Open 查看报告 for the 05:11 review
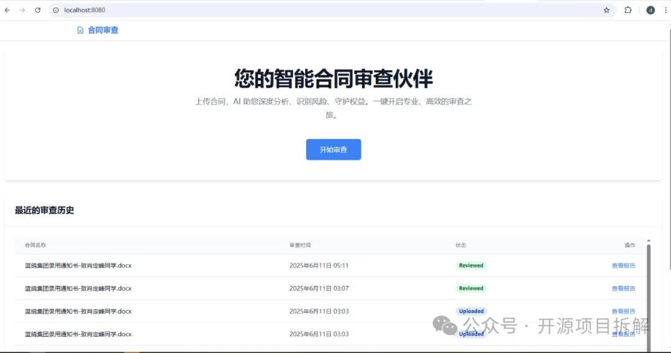 (624, 266)
